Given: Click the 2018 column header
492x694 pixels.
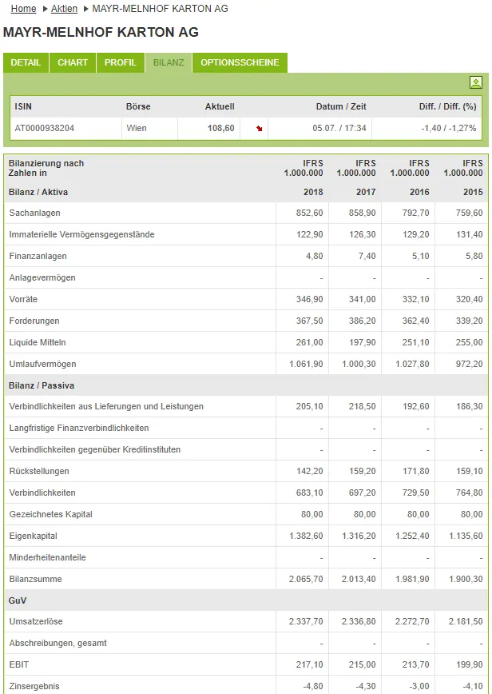Looking at the screenshot, I should point(313,192).
